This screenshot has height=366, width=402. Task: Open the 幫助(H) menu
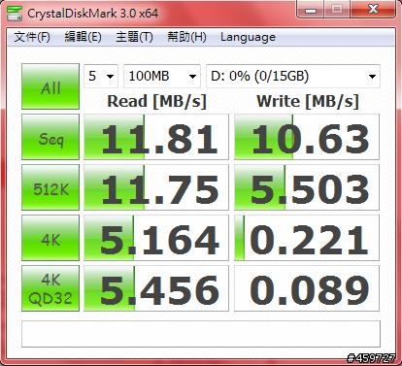(x=186, y=37)
